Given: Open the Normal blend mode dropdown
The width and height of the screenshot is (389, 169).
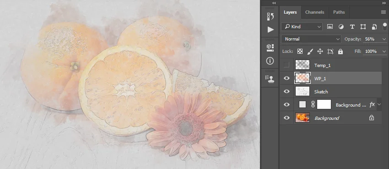Looking at the screenshot, I should pyautogui.click(x=311, y=39).
